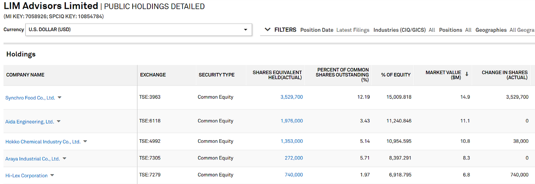Expand dropdown arrow next to Araya Industrial Co.
Screen dimensions: 535x184
click(64, 158)
